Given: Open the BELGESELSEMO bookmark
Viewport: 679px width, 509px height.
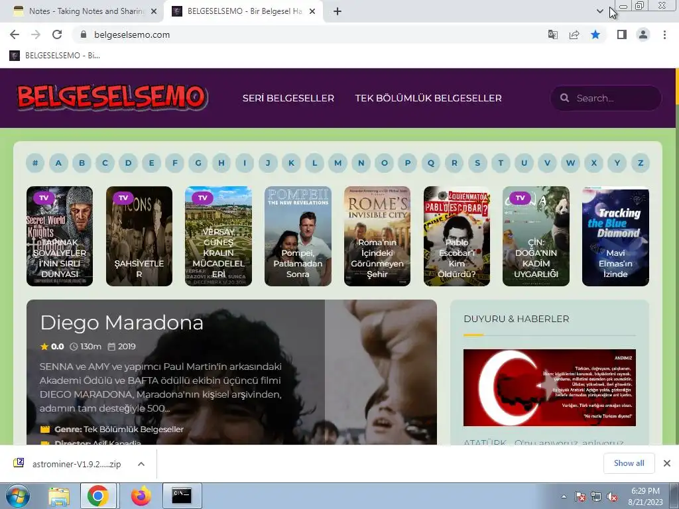Looking at the screenshot, I should click(x=55, y=56).
